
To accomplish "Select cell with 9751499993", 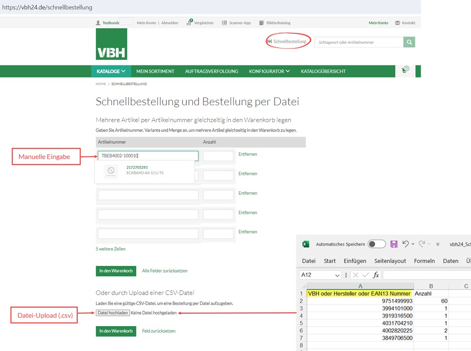I will pos(360,301).
